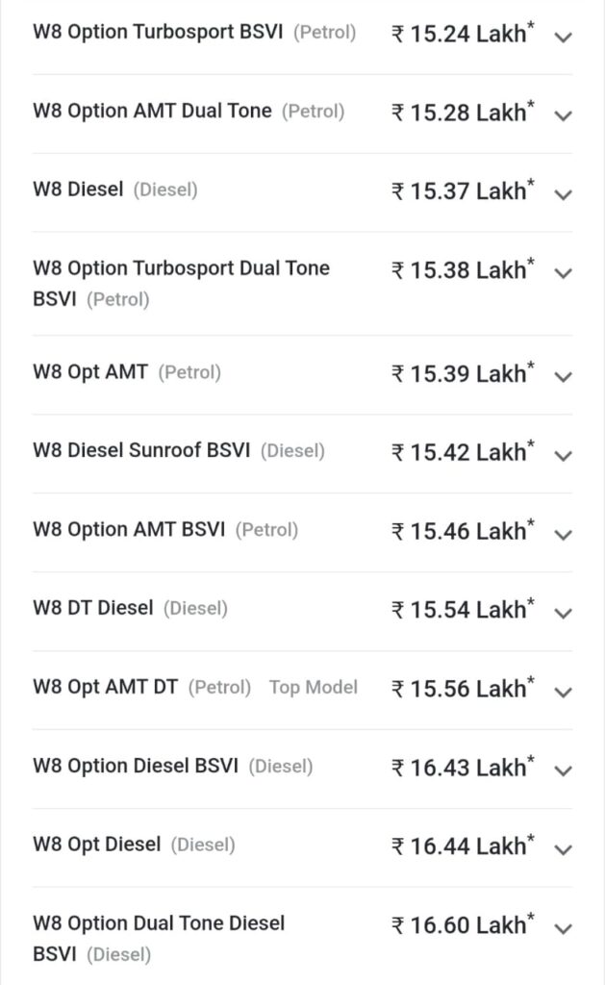Image resolution: width=605 pixels, height=985 pixels.
Task: Expand the W8 Option AMT Dual Tone chevron
Action: coord(564,115)
